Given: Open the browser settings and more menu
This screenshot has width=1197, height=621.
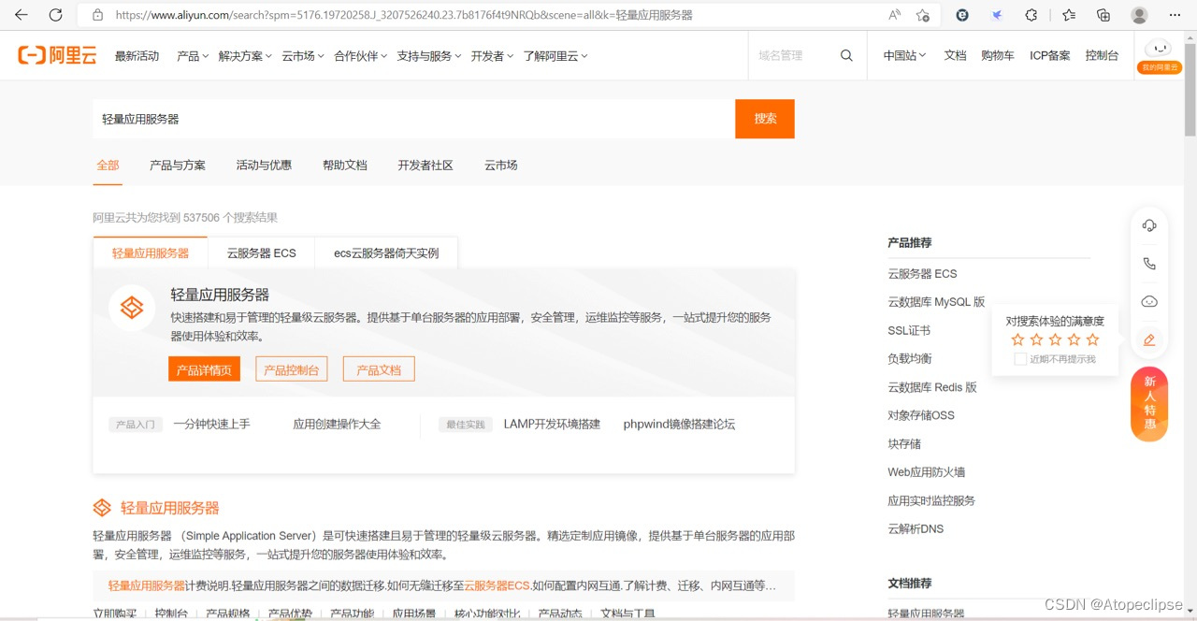Looking at the screenshot, I should pos(1175,15).
